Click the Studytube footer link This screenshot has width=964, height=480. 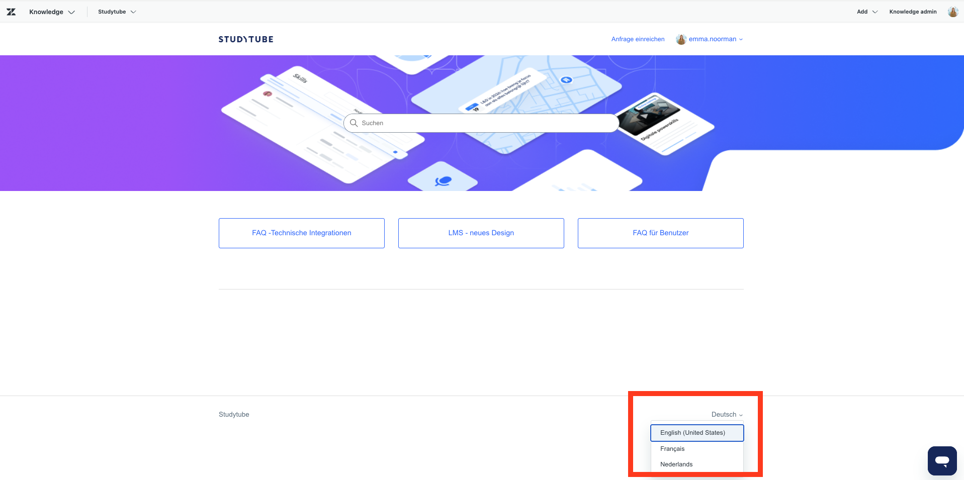coord(234,415)
